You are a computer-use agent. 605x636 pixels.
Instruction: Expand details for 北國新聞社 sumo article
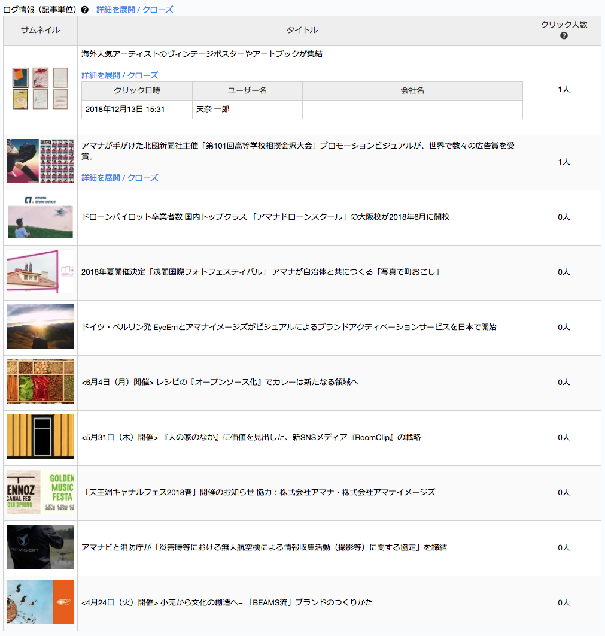tap(120, 178)
